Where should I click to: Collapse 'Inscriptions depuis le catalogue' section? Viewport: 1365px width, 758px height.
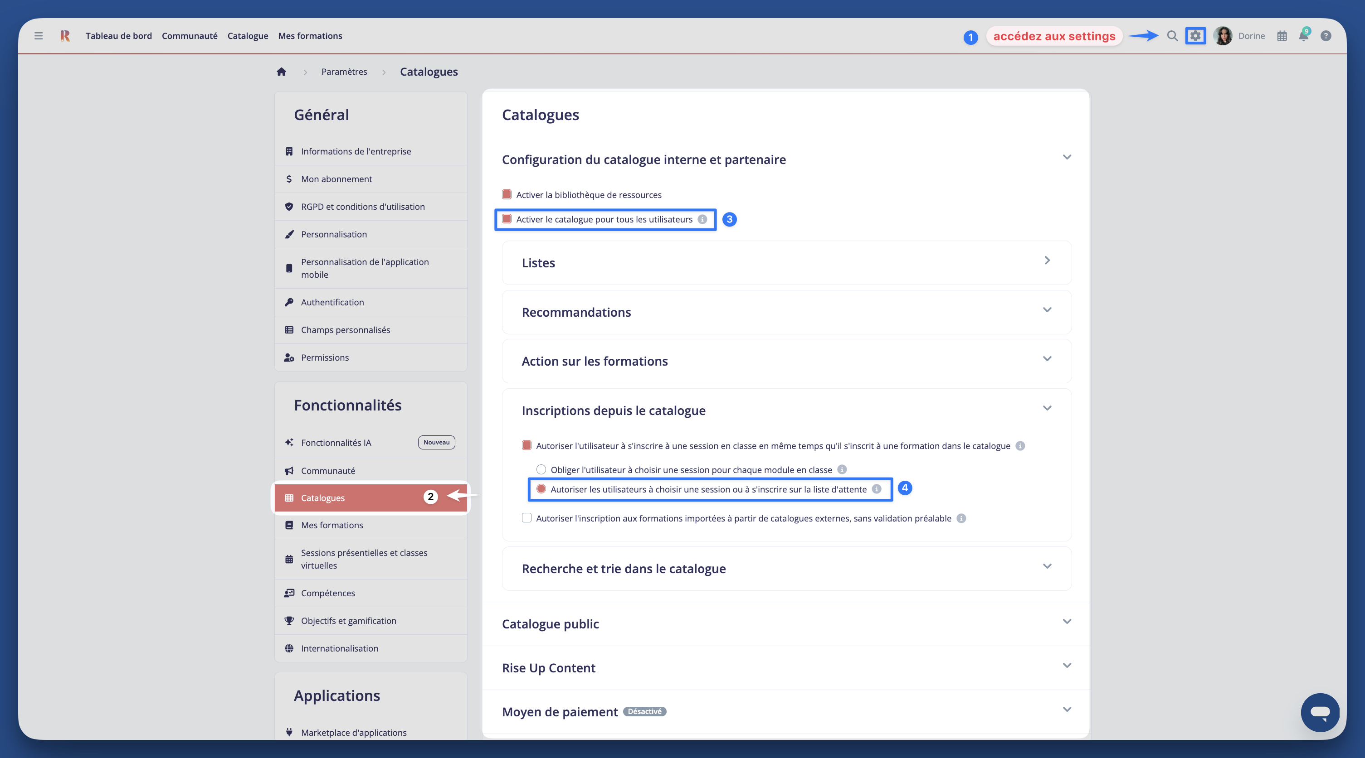point(1047,408)
